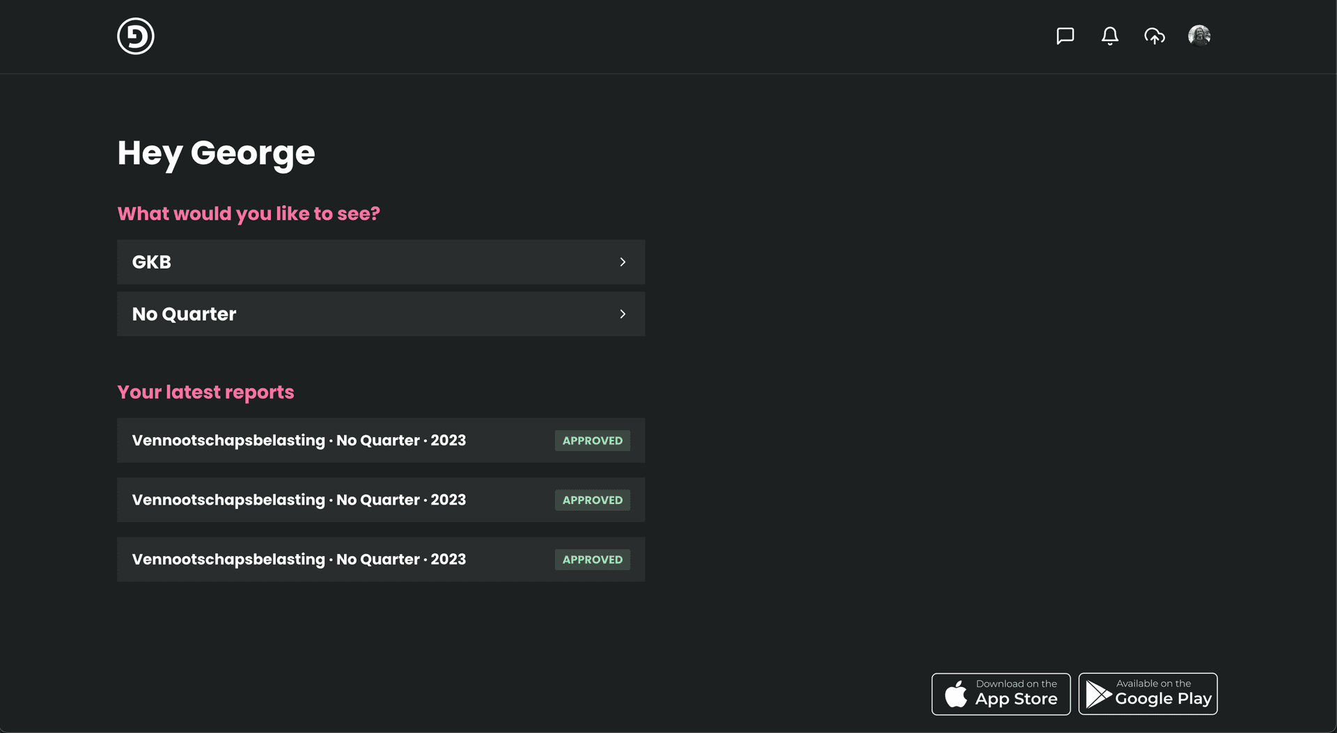This screenshot has height=733, width=1337.
Task: Open the first Vennootschapsbelasting report
Action: point(299,441)
